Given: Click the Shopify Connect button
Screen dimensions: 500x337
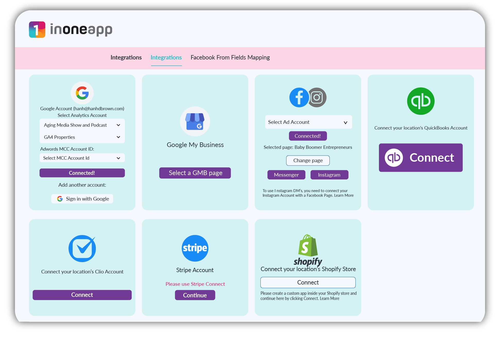Looking at the screenshot, I should point(308,282).
